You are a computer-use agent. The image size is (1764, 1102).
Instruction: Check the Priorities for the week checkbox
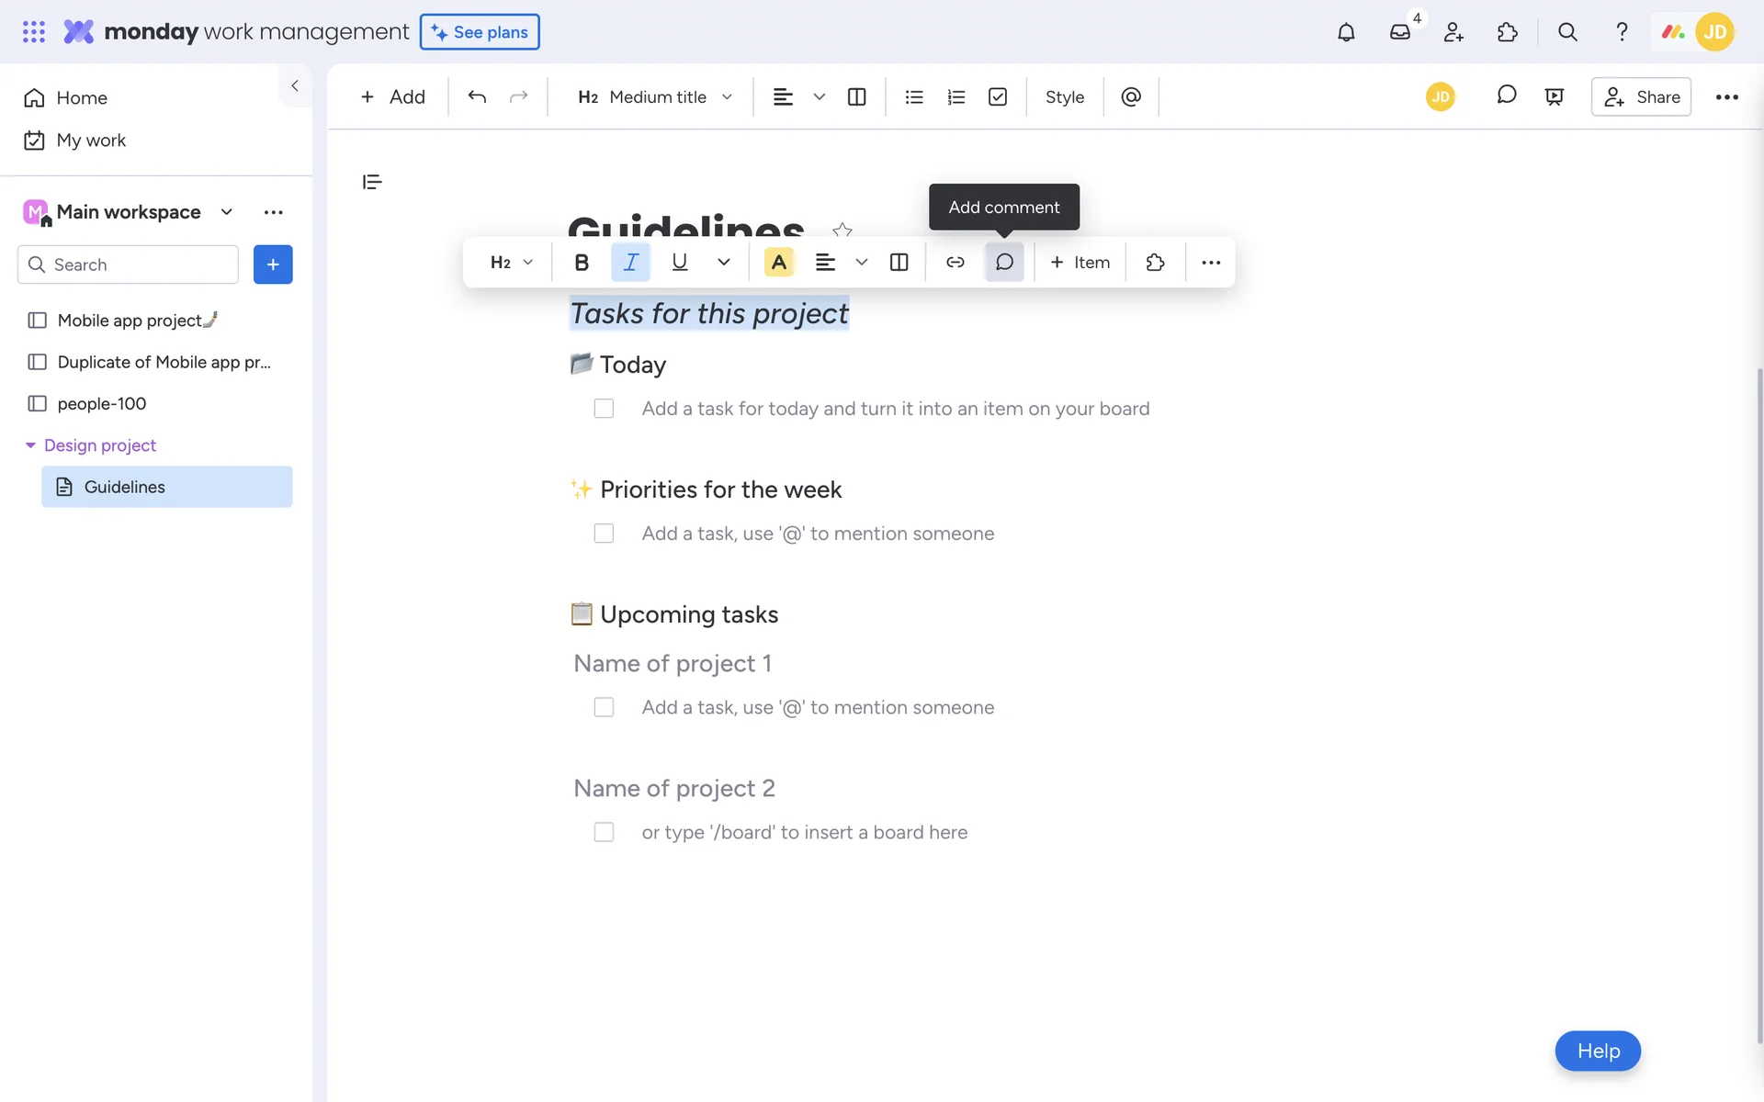[x=604, y=534]
